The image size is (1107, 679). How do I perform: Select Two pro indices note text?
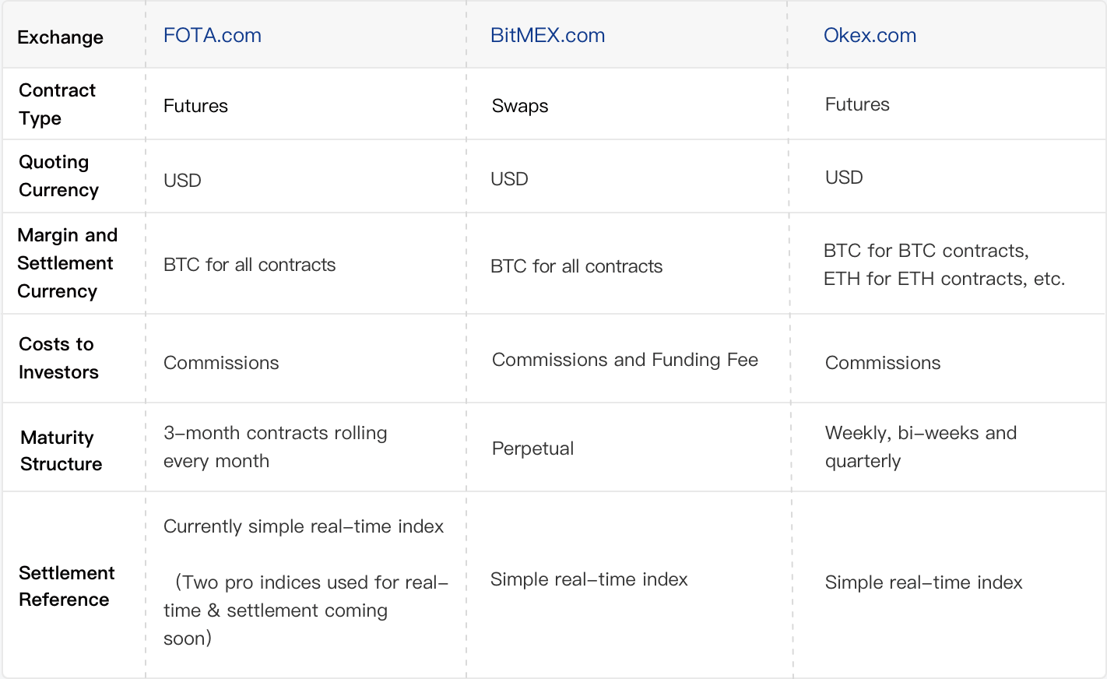[x=306, y=610]
